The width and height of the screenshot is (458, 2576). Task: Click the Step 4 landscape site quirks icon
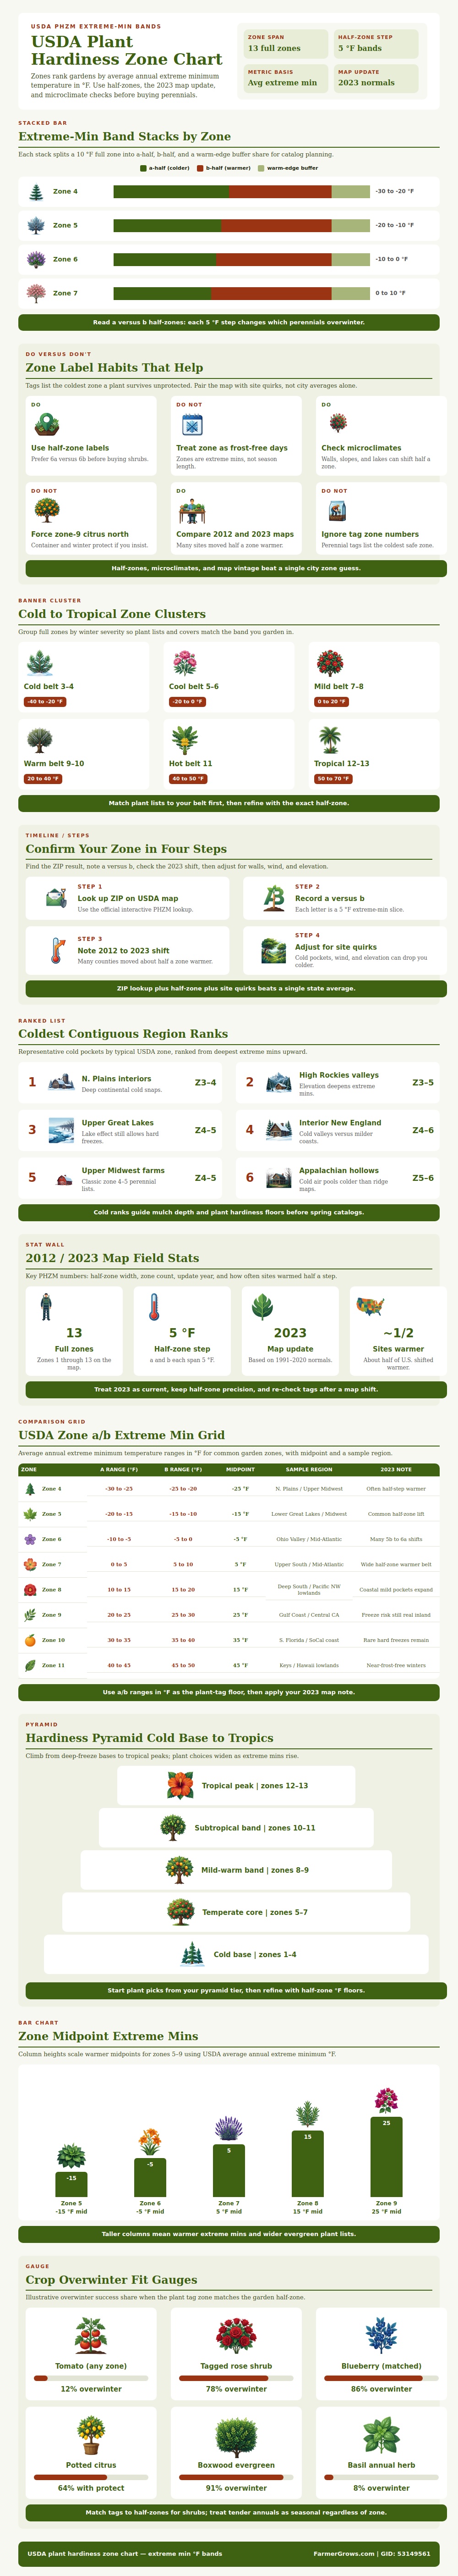274,950
